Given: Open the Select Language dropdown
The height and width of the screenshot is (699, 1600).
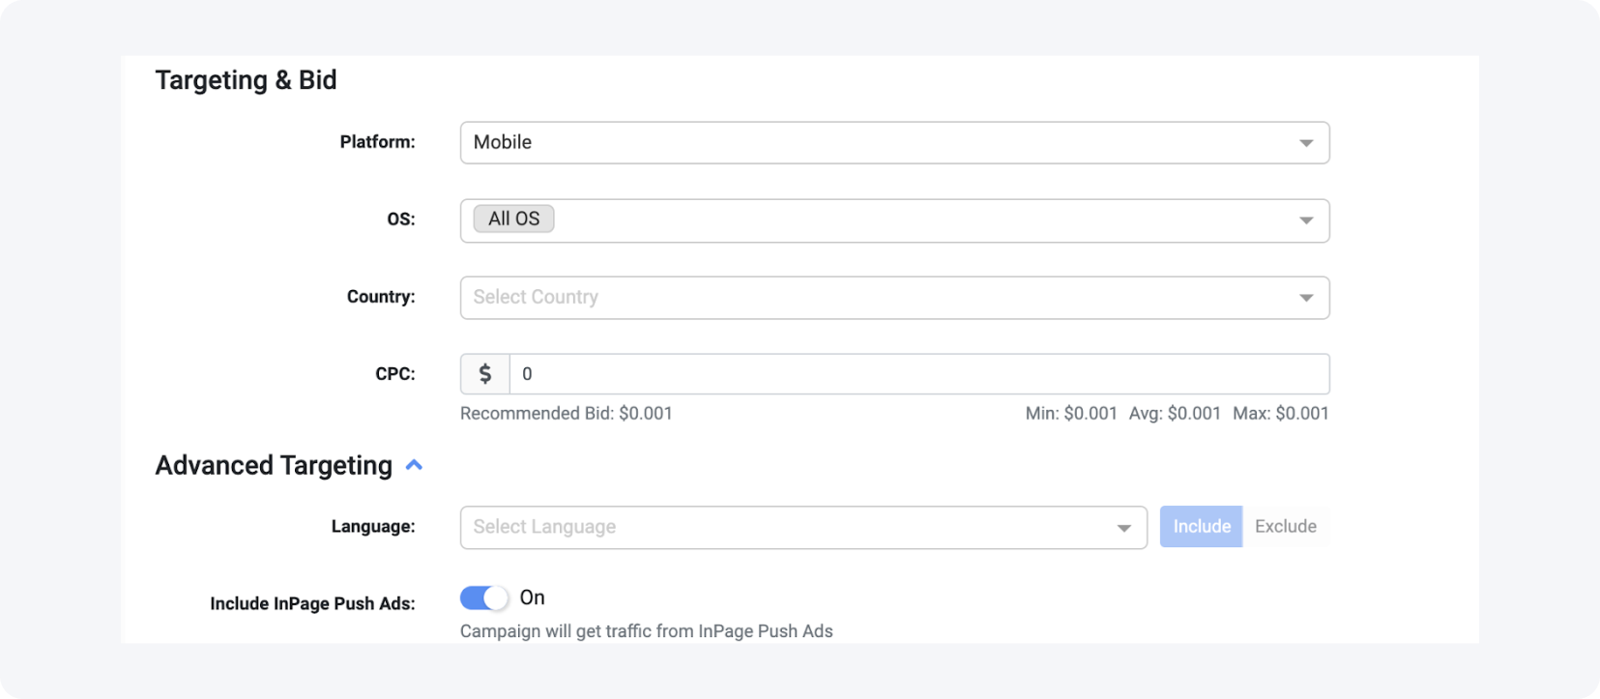Looking at the screenshot, I should click(803, 527).
